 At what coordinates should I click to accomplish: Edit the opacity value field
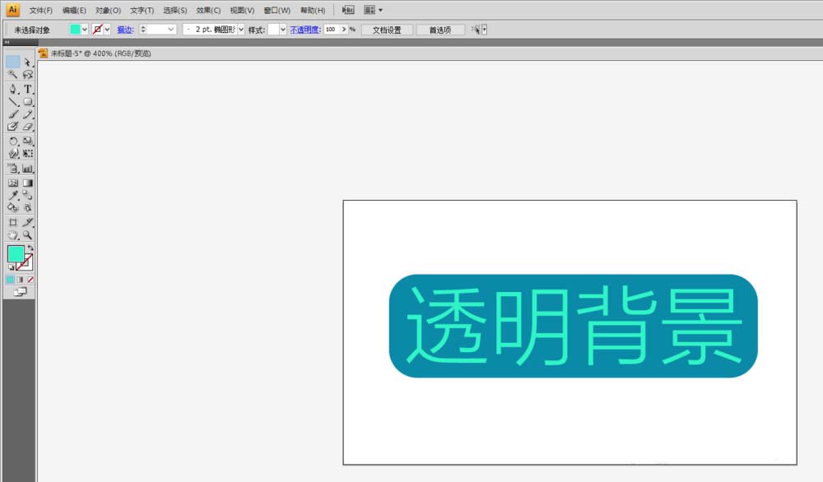pyautogui.click(x=329, y=29)
